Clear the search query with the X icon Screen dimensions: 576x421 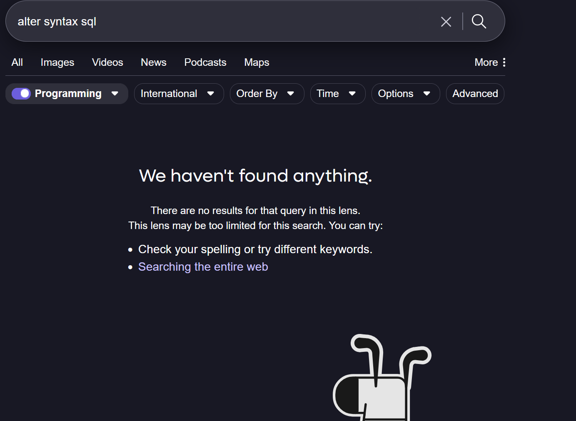coord(446,22)
